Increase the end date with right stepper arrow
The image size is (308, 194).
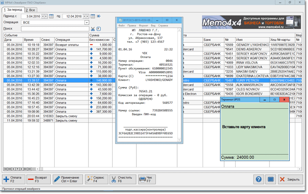point(88,17)
